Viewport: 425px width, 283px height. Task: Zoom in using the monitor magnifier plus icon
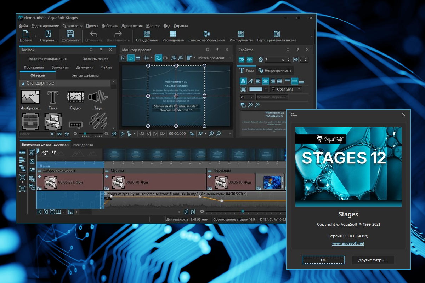click(211, 134)
